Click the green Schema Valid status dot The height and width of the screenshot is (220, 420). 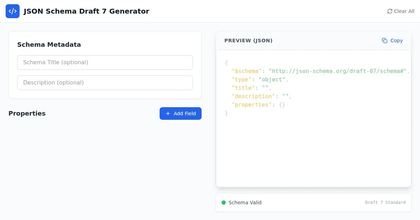(224, 203)
